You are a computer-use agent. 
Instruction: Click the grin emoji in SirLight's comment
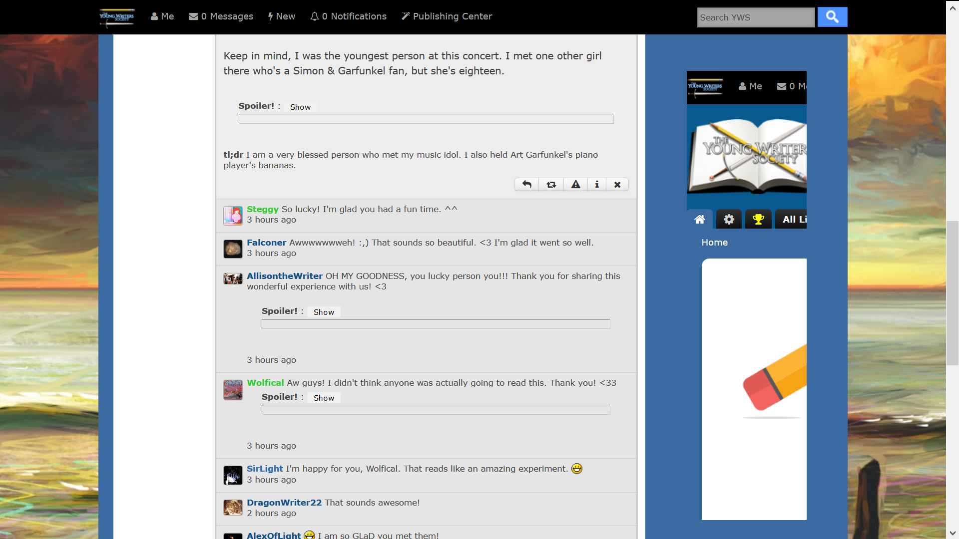tap(577, 469)
